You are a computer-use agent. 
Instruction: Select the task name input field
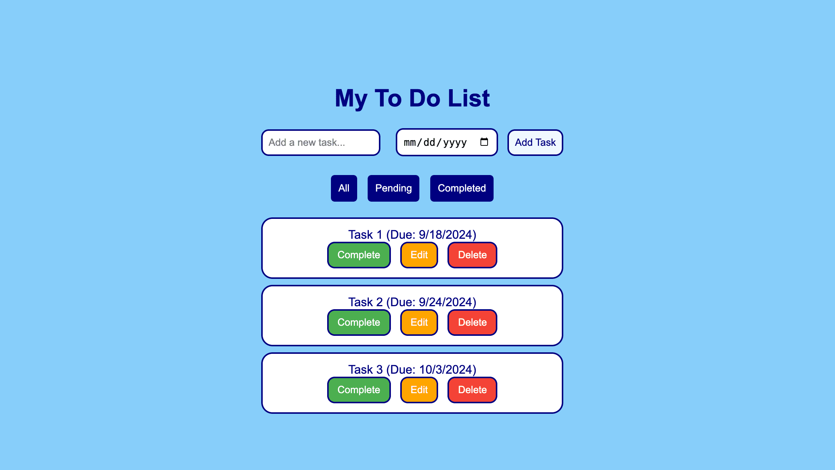coord(320,142)
